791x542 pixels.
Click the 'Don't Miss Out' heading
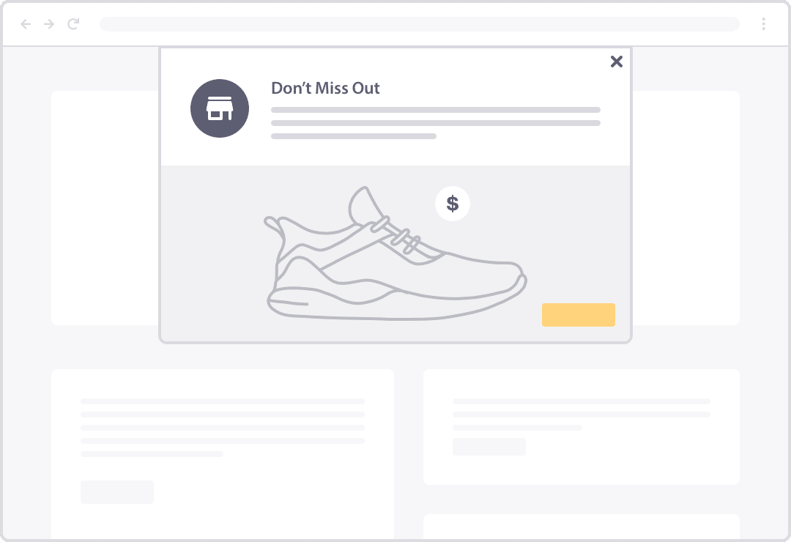(x=325, y=88)
